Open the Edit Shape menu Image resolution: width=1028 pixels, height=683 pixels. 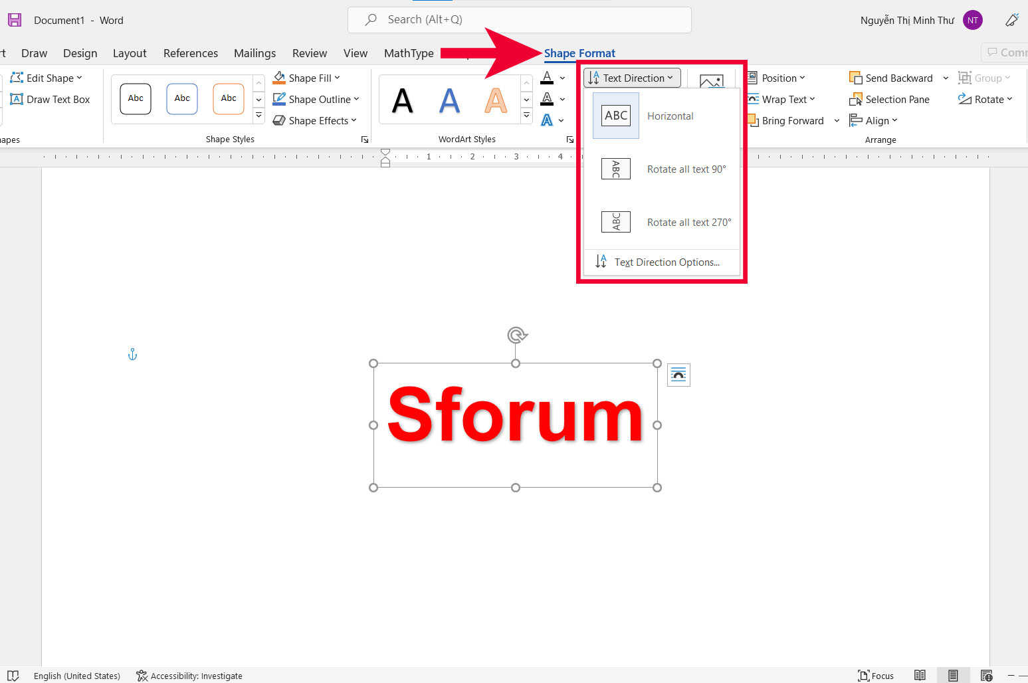pos(47,78)
